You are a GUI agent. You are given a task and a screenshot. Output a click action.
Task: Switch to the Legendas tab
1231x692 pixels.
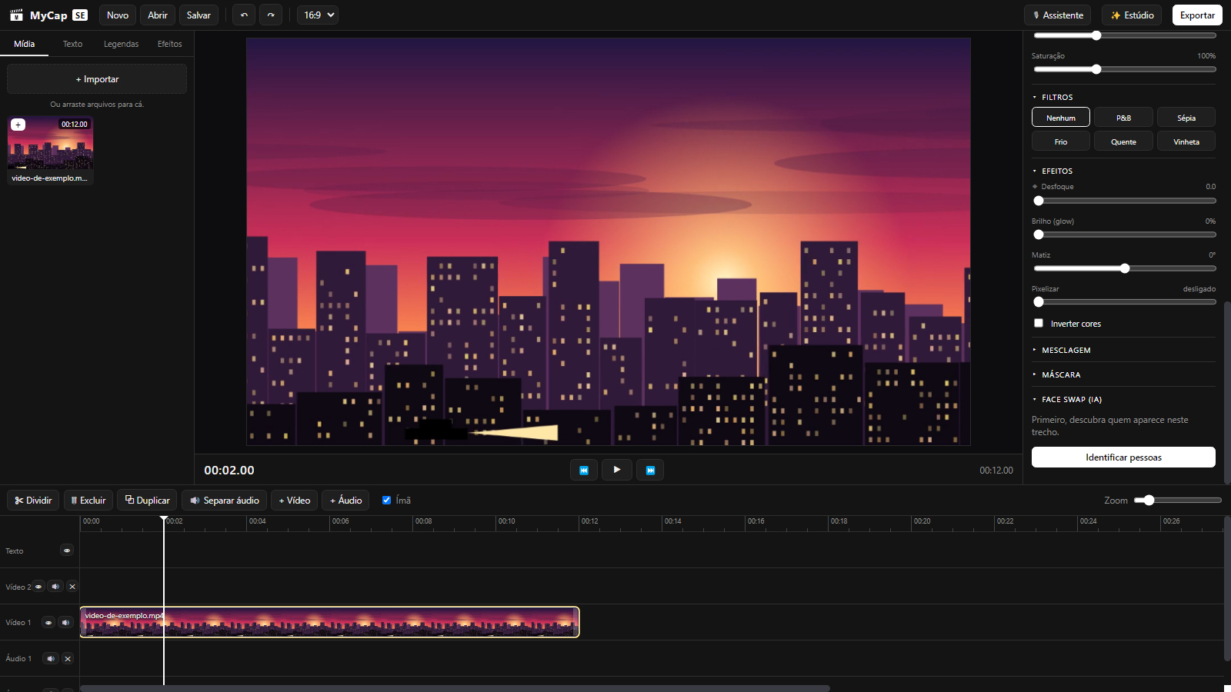click(x=122, y=44)
